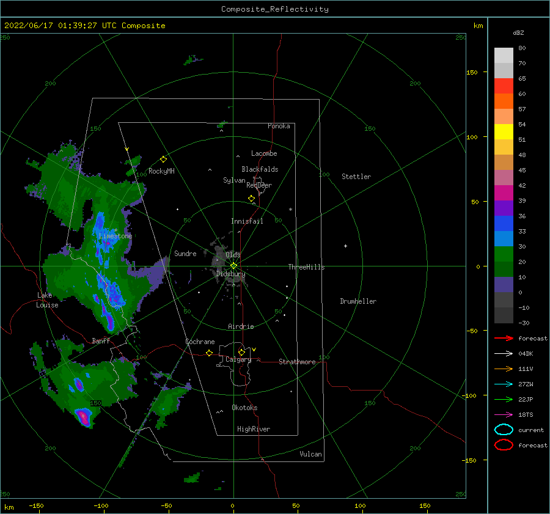550x514 pixels.
Task: Click the purple 36-39 dBZ color swatch
Action: point(504,208)
